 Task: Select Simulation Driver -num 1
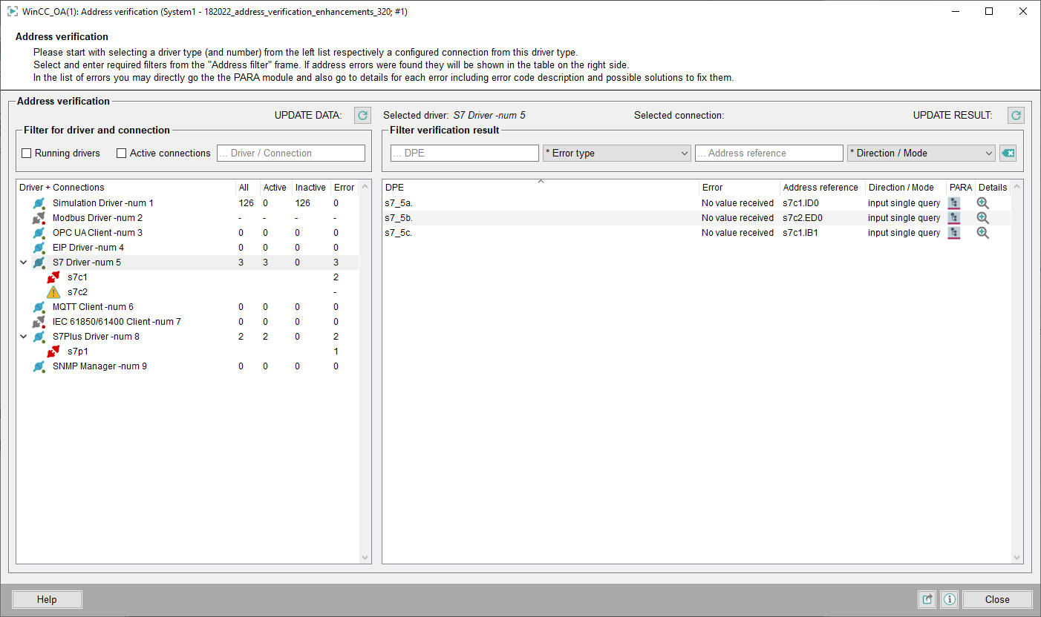point(102,203)
